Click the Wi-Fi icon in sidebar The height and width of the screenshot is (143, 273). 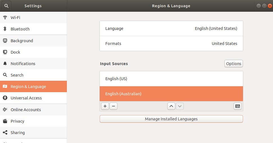tap(5, 17)
